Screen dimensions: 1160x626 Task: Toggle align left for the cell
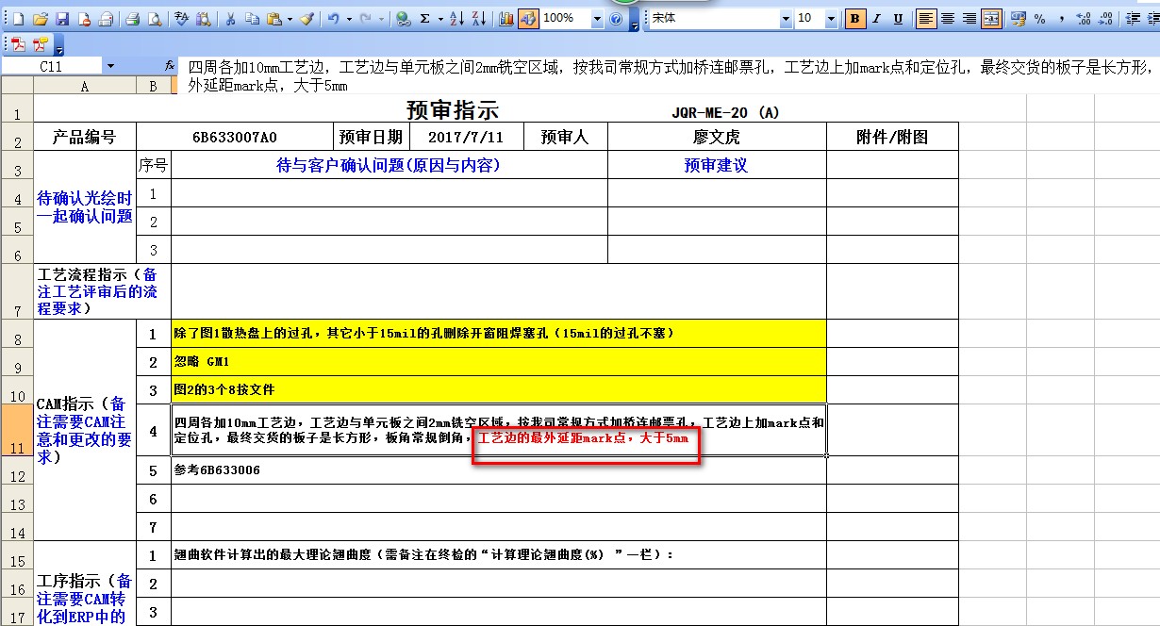[x=926, y=19]
